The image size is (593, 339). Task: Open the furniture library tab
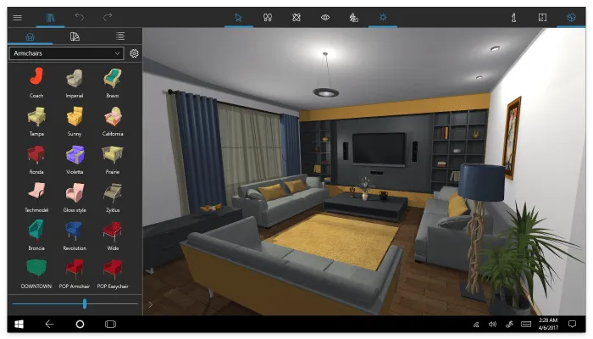click(x=30, y=36)
